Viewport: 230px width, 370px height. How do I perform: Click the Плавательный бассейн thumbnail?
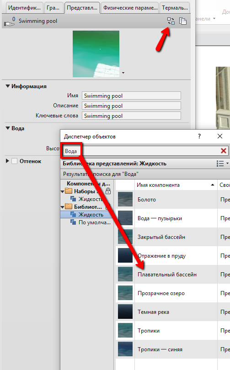pos(125,274)
